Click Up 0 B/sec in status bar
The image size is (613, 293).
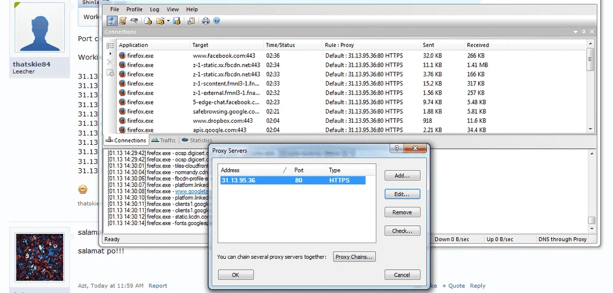pos(500,239)
